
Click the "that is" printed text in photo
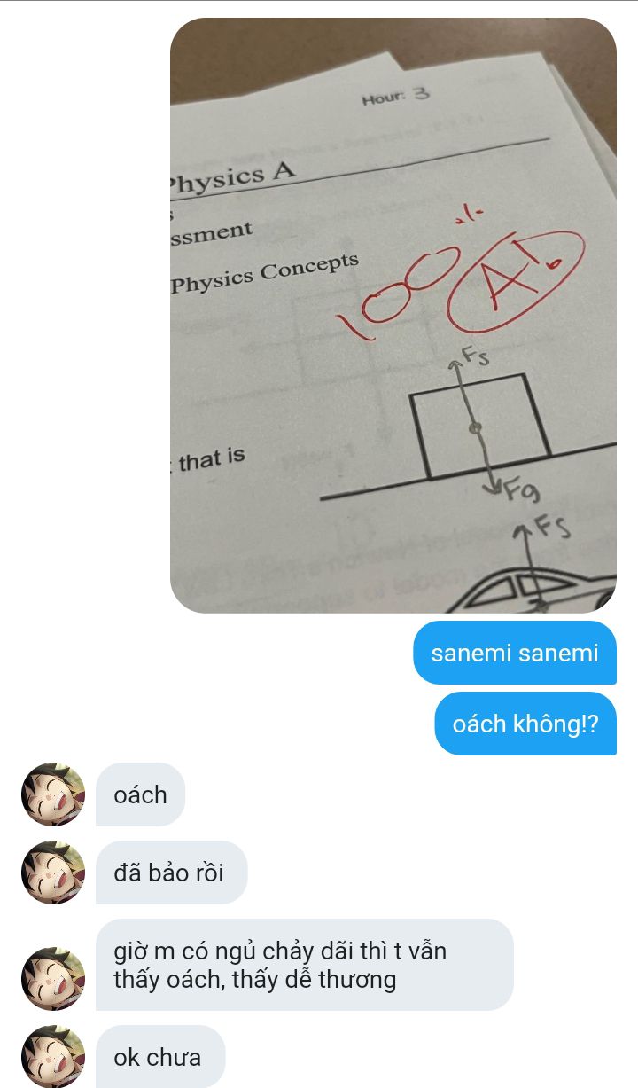pos(211,460)
